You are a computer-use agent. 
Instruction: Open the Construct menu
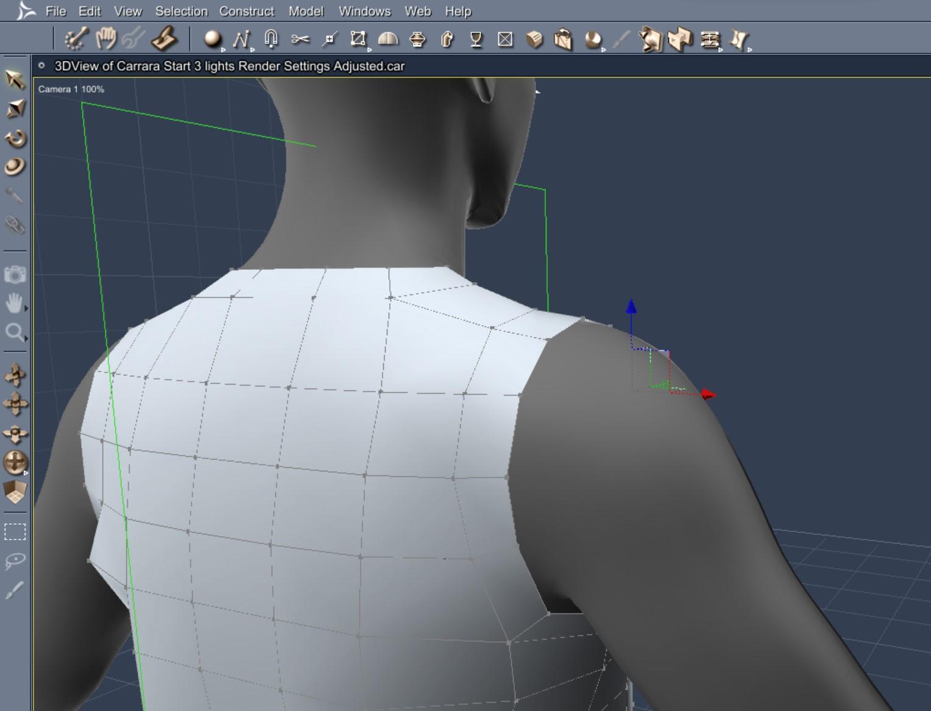(x=247, y=11)
